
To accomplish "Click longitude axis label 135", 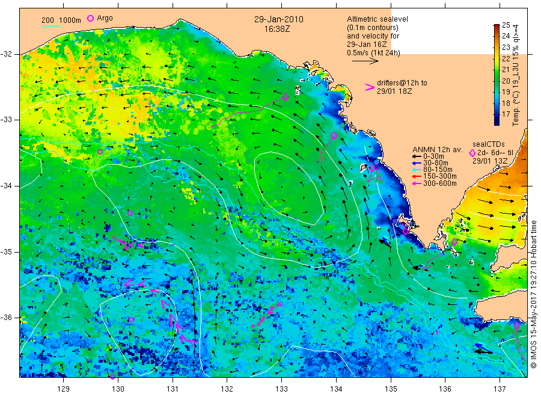I will [x=391, y=389].
